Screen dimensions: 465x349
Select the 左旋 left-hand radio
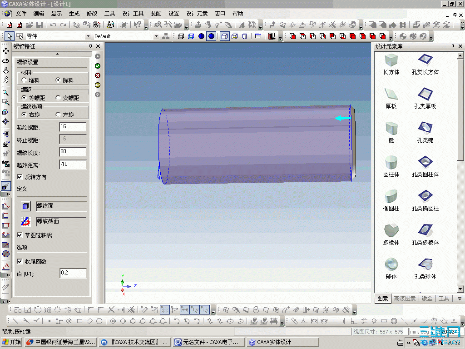coord(58,115)
